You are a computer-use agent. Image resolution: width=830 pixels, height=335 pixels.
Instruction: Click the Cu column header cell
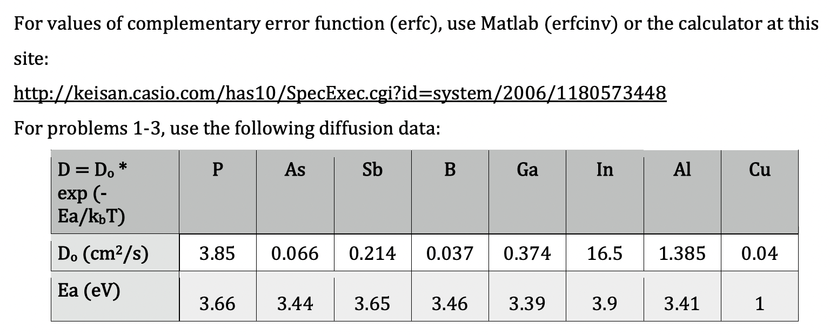pyautogui.click(x=759, y=170)
